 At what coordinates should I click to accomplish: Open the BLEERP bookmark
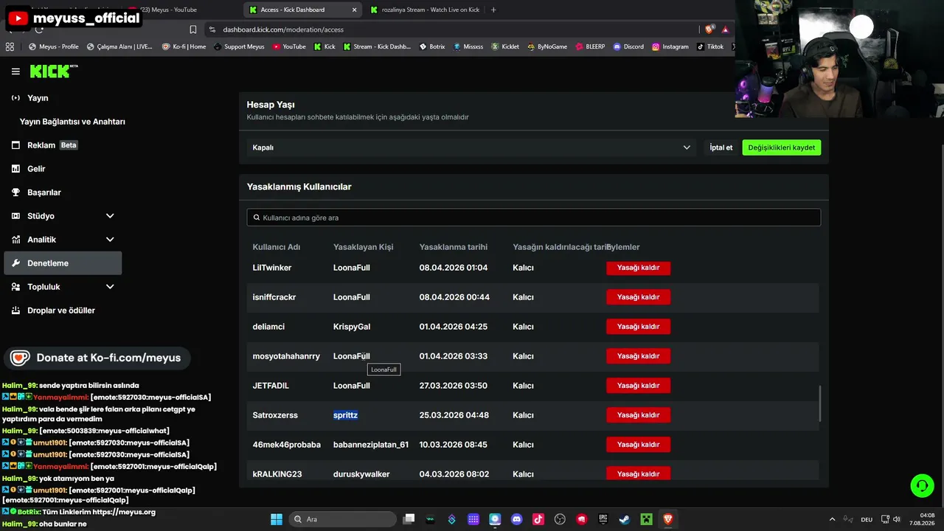pyautogui.click(x=590, y=46)
